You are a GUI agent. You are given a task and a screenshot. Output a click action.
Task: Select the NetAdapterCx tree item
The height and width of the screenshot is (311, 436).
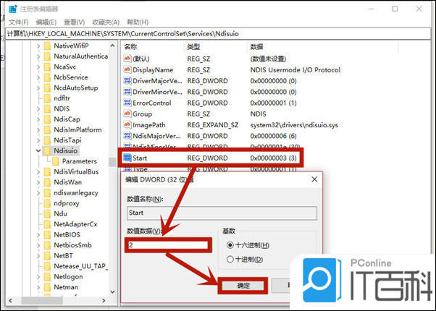(75, 224)
